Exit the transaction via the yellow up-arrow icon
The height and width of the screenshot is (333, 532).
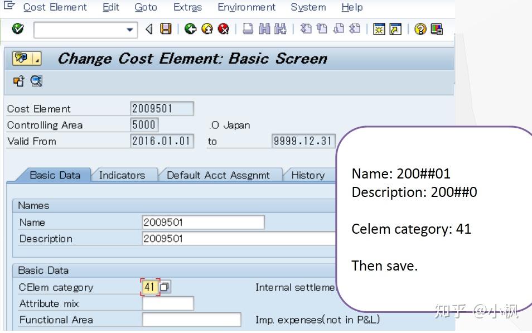pos(206,31)
